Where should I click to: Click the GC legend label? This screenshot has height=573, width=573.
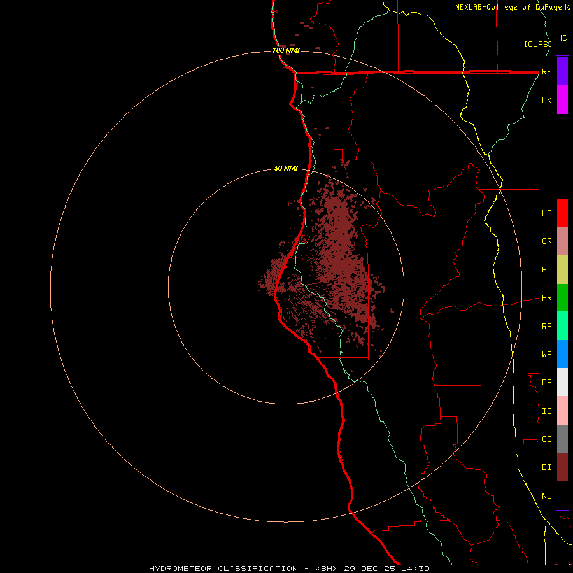pos(547,439)
